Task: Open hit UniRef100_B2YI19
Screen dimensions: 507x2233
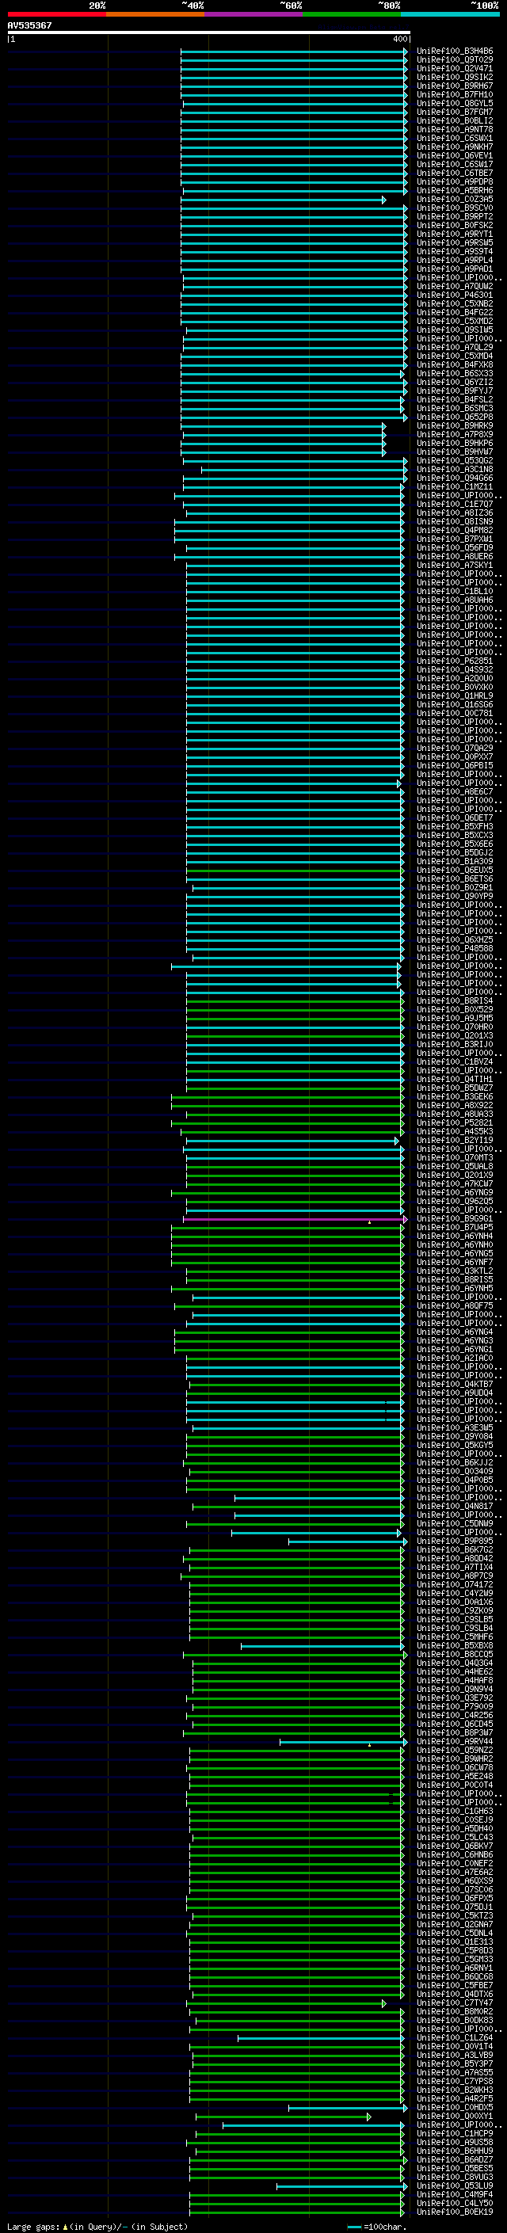Action: (x=455, y=1140)
